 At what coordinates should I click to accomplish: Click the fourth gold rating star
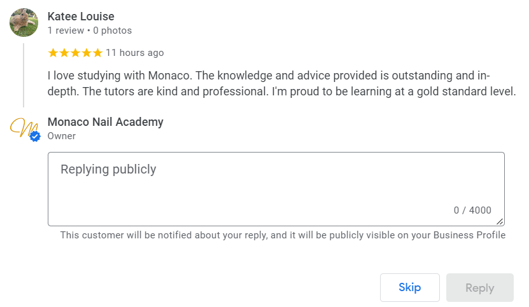(x=85, y=53)
